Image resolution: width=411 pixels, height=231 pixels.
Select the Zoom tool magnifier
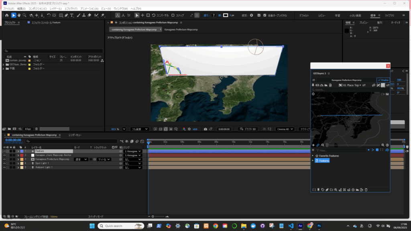(24, 15)
